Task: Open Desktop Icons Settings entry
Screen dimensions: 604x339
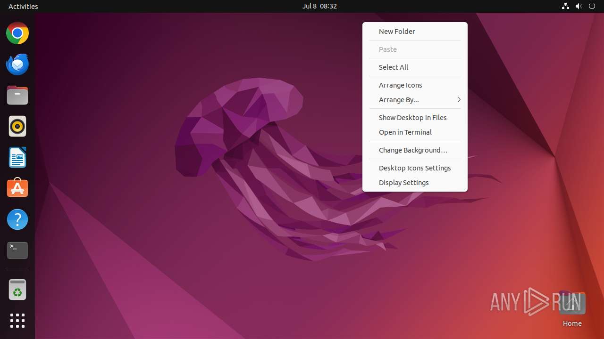Action: pos(415,168)
